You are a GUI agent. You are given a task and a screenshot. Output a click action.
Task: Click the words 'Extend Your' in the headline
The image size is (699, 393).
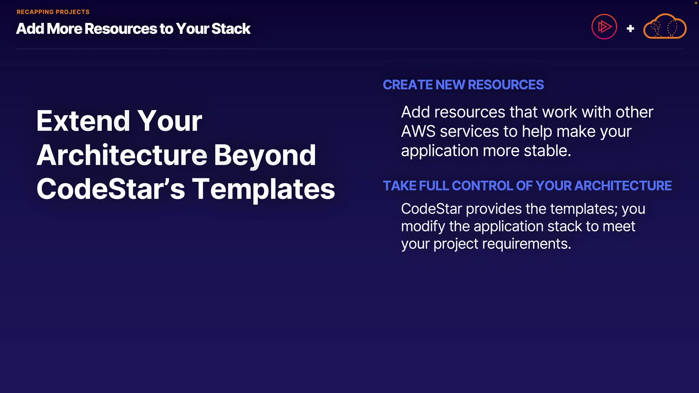(119, 121)
